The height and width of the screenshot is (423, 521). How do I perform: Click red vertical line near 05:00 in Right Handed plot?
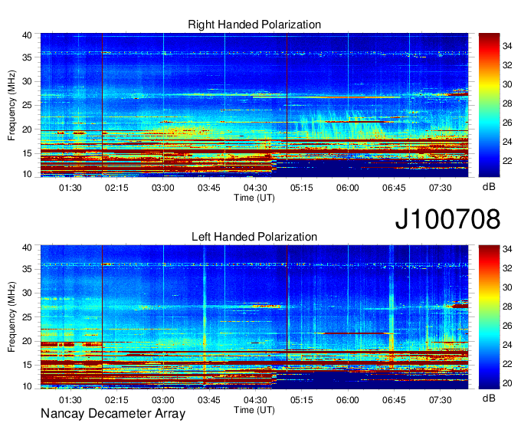click(287, 97)
